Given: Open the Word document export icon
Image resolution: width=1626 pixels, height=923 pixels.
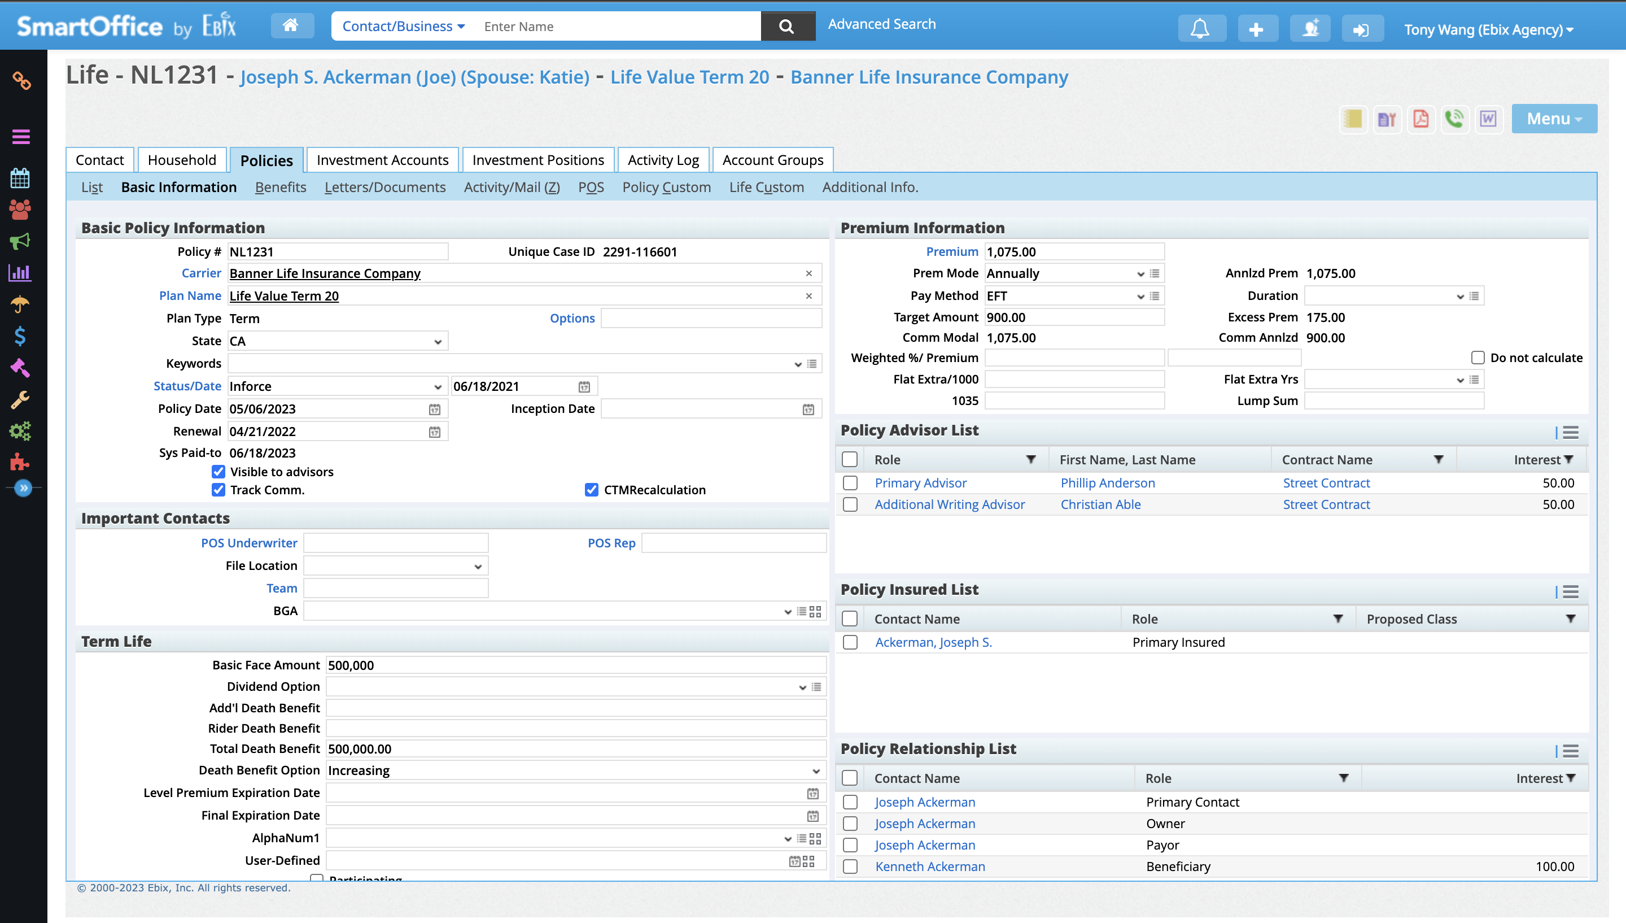Looking at the screenshot, I should (1489, 119).
